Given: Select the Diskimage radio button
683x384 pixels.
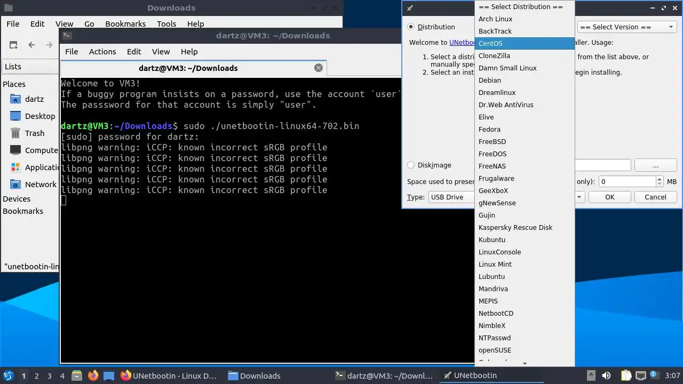Looking at the screenshot, I should (411, 165).
